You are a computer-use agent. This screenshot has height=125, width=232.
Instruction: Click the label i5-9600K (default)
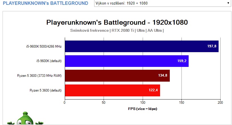(x=49, y=61)
